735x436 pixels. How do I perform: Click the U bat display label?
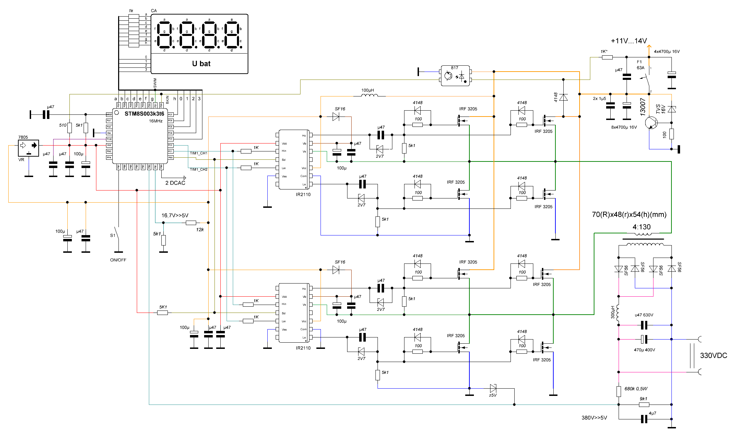coord(201,64)
